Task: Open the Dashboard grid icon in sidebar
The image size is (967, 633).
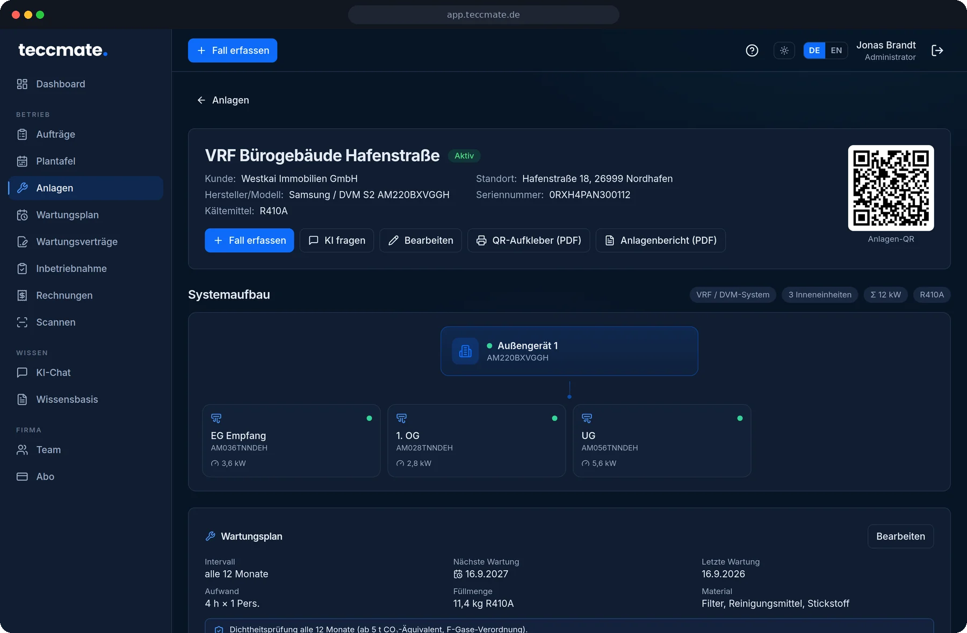Action: [x=22, y=84]
